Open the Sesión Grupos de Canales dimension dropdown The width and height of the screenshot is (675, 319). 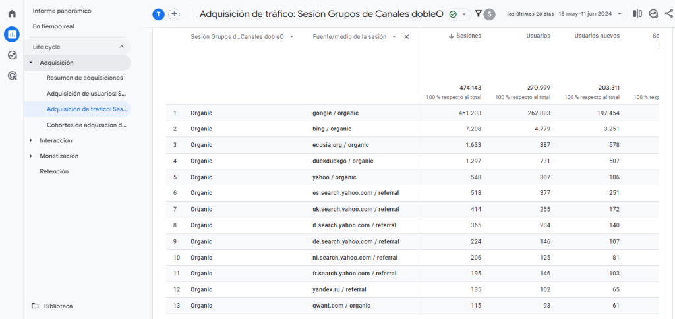point(291,37)
